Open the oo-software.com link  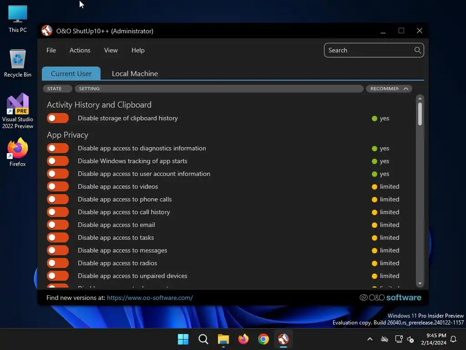150,298
